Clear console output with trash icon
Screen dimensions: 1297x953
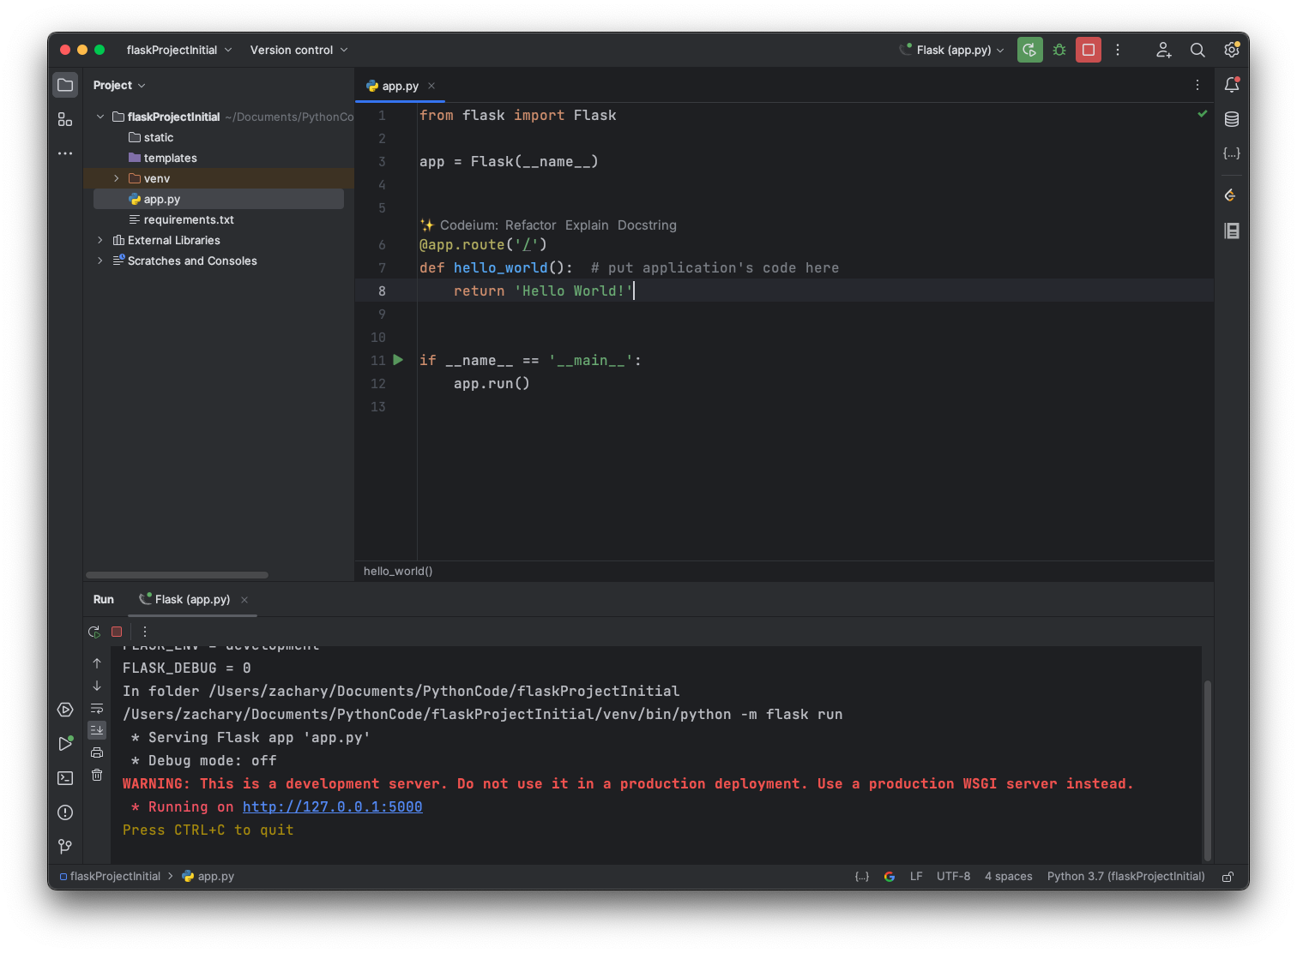point(97,775)
